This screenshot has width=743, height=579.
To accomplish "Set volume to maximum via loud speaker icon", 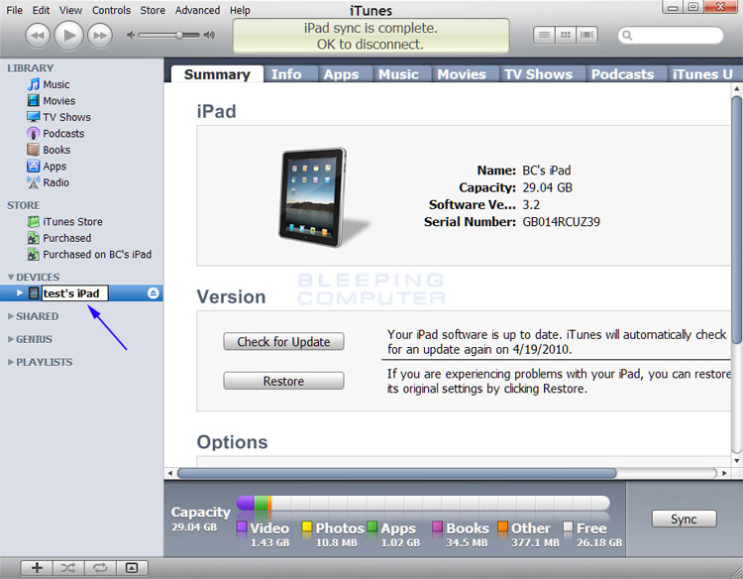I will pos(209,35).
